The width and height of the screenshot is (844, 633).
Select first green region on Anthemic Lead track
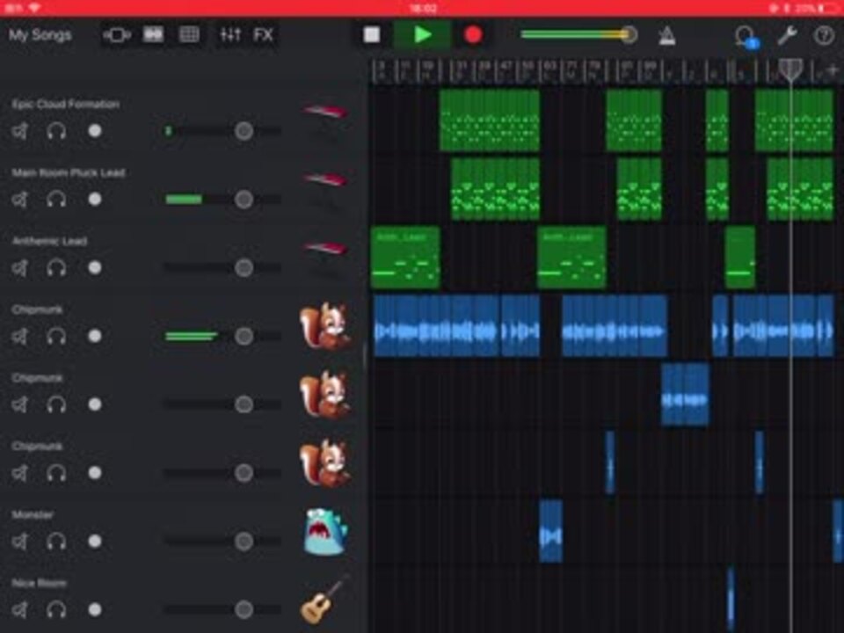coord(405,258)
